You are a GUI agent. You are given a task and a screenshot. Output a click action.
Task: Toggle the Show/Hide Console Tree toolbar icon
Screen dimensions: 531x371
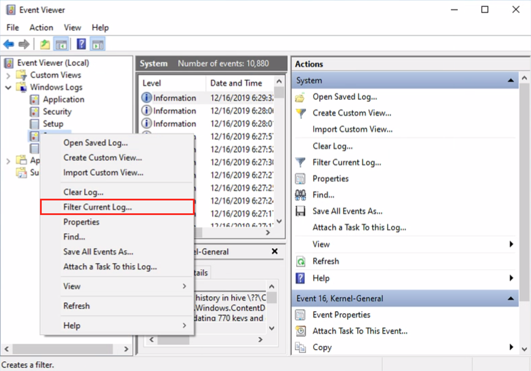[61, 44]
